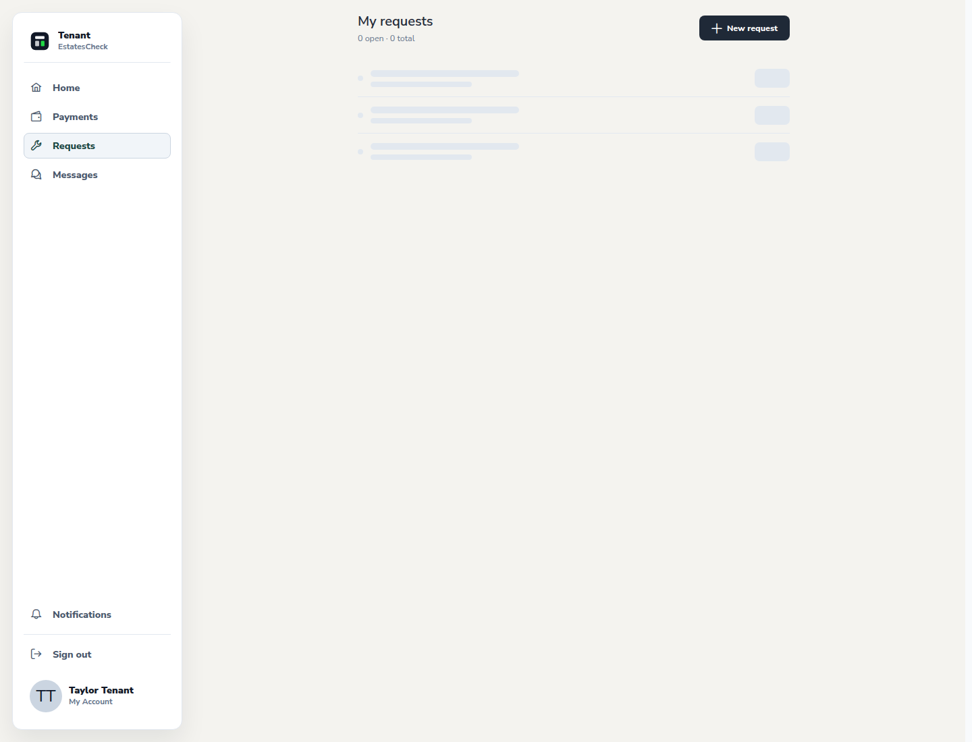Click the Payments wallet icon
This screenshot has width=972, height=742.
[x=36, y=117]
